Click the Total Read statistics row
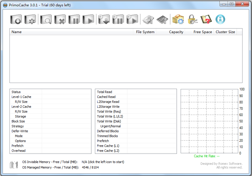This screenshot has width=252, height=176. click(136, 92)
